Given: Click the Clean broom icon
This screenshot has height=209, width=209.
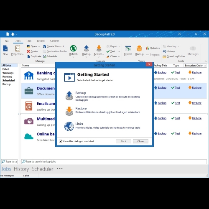Looking at the screenshot, I should (x=108, y=56).
